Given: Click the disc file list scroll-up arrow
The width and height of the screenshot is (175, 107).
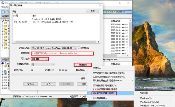Looking at the screenshot, I should [x=130, y=21].
